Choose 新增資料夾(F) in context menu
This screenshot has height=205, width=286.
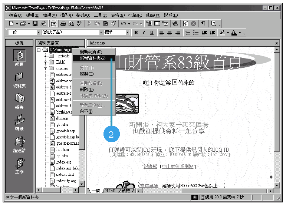click(94, 58)
